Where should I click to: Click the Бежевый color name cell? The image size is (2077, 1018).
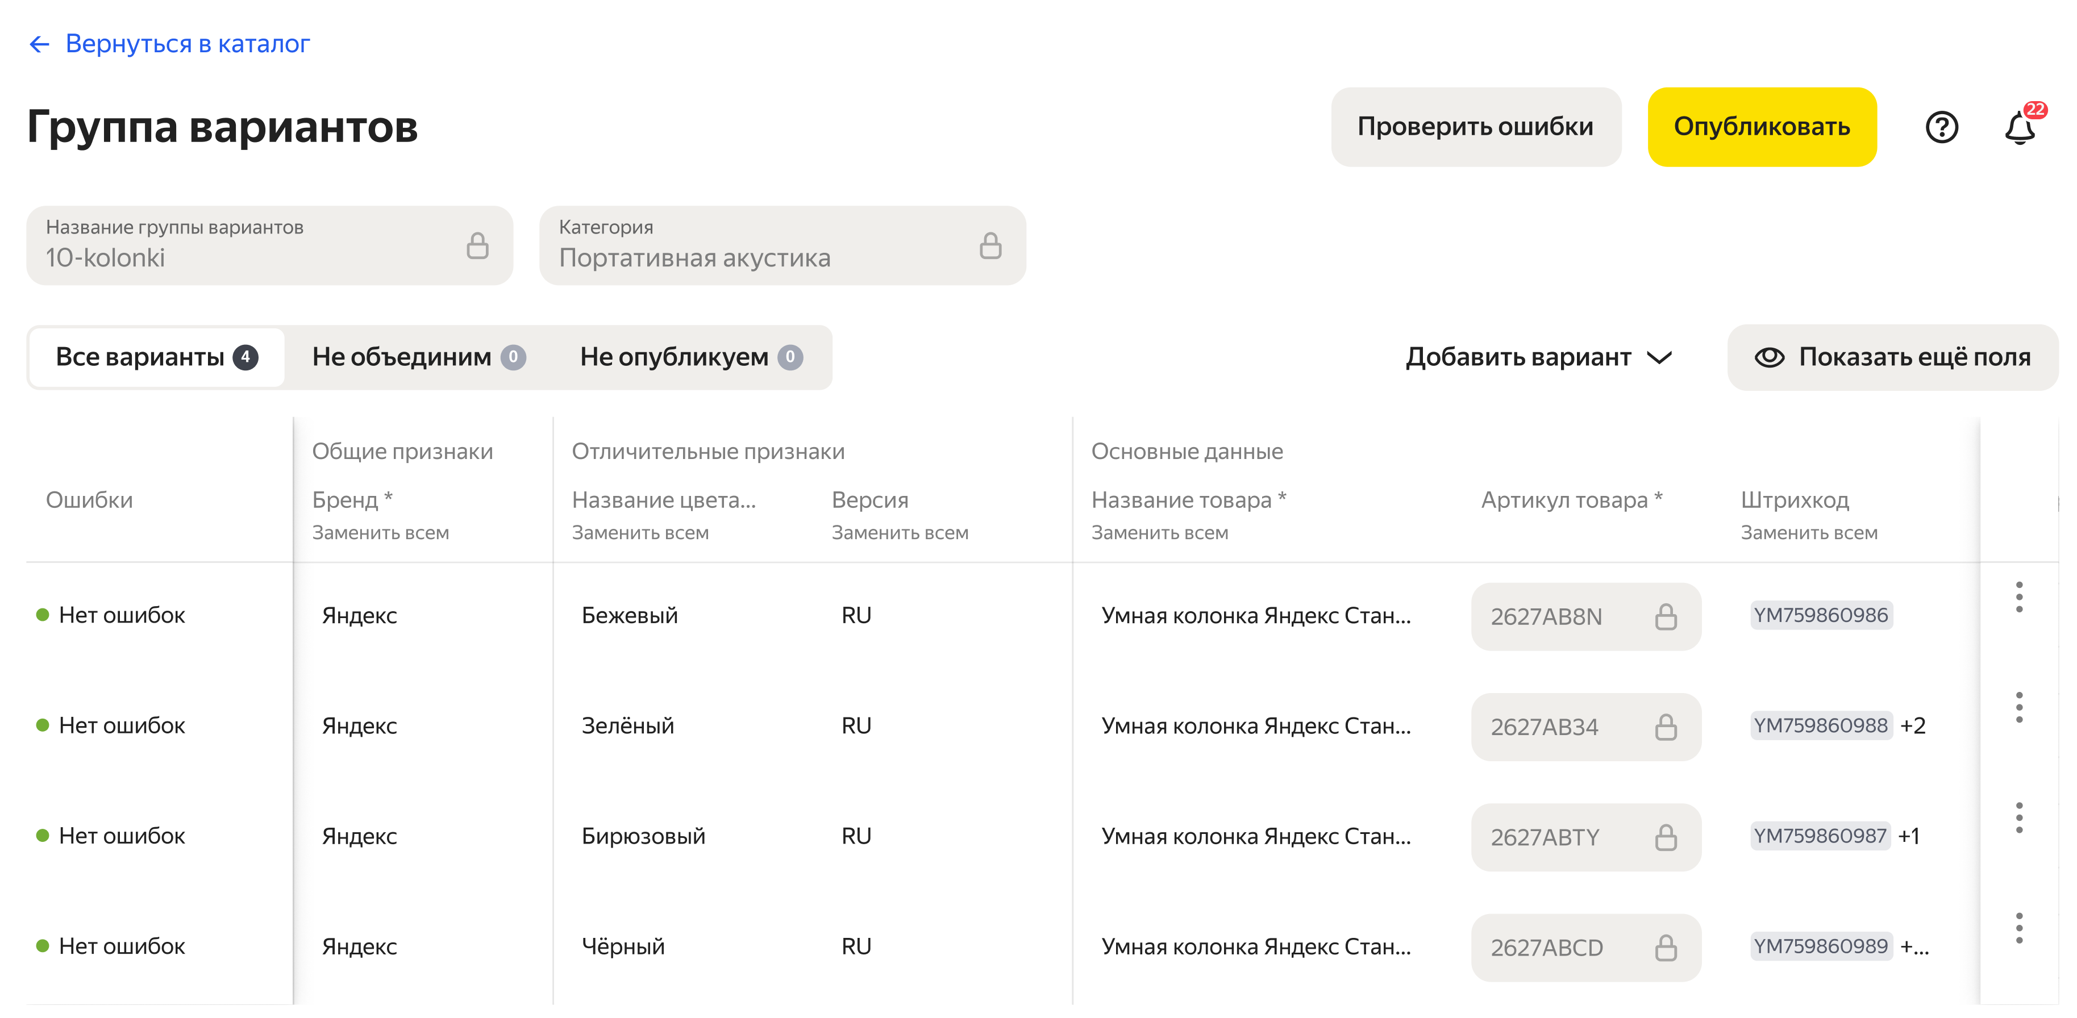click(629, 616)
